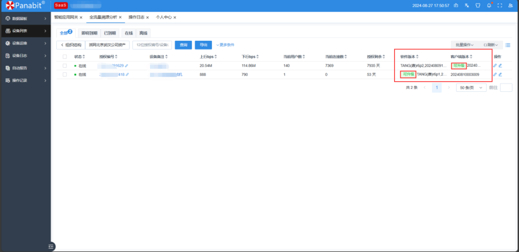This screenshot has height=252, width=519.
Task: Click link icon in the 7935 天 row actions
Action: (495, 65)
